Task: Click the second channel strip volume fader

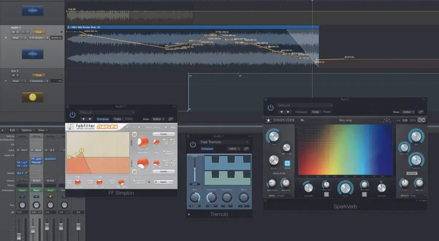Action: [x=33, y=230]
